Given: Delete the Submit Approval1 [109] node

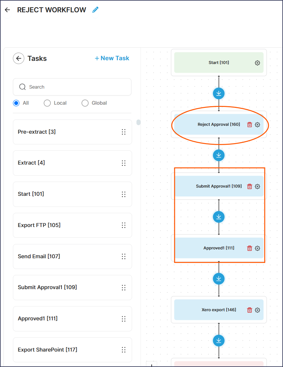Looking at the screenshot, I should click(250, 186).
